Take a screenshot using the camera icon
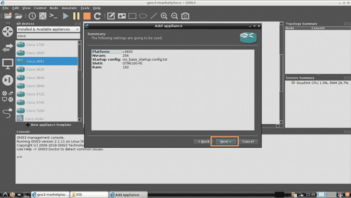351x198 pixels. pos(185,16)
